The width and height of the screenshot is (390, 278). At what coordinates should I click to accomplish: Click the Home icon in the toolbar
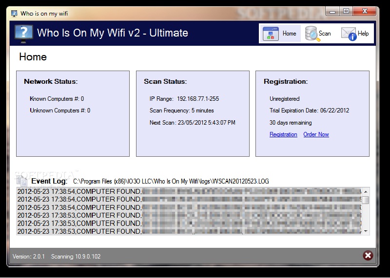[271, 34]
